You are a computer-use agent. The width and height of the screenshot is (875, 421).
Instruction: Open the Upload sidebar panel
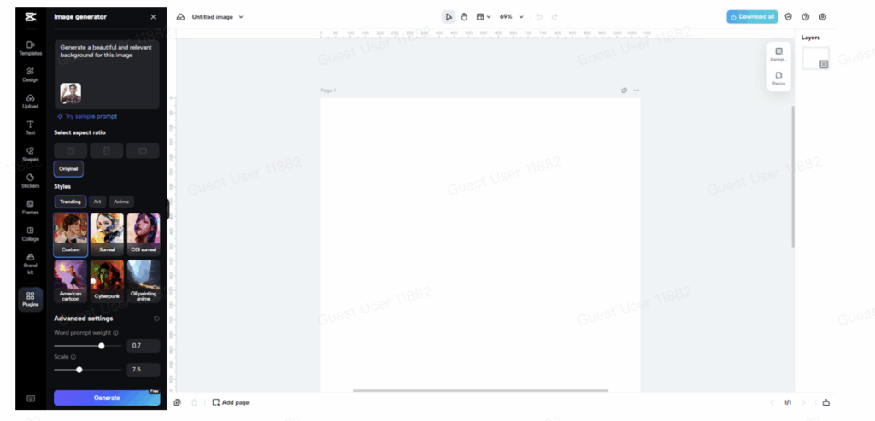[30, 101]
